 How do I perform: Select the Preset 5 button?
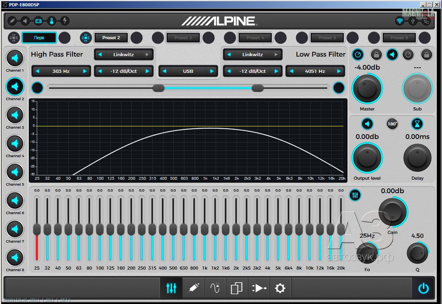(x=327, y=38)
